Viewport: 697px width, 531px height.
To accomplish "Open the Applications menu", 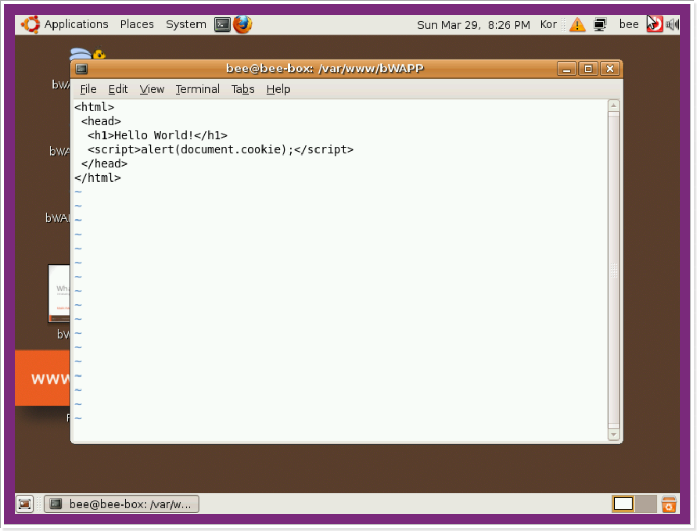I will [76, 24].
